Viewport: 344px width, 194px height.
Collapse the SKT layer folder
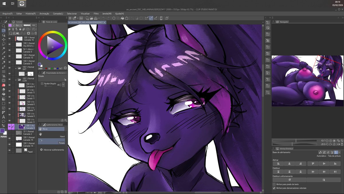point(16,68)
